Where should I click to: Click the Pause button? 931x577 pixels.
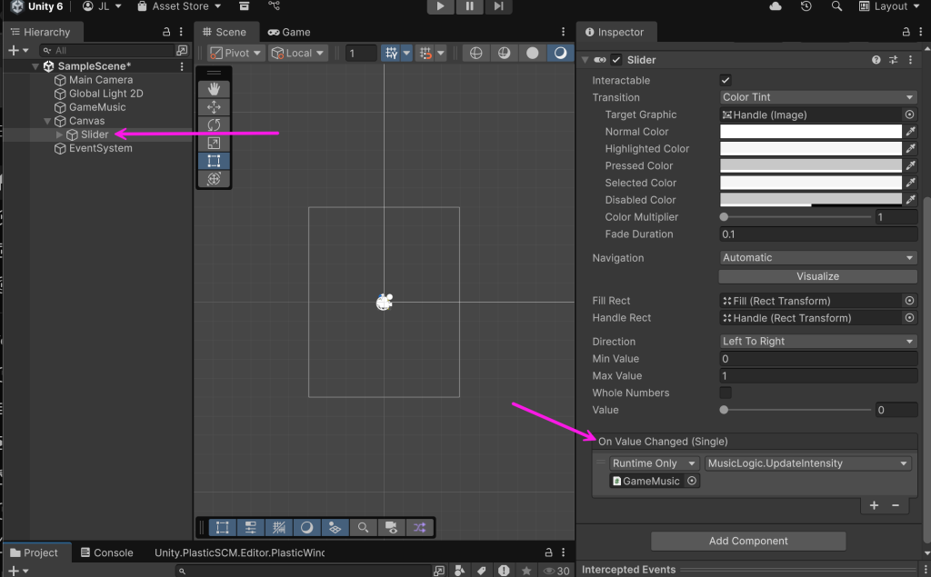click(x=469, y=6)
